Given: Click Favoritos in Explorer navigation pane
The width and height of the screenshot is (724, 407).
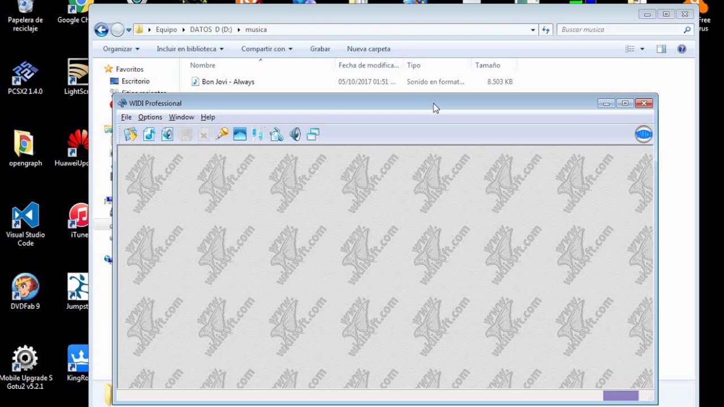Looking at the screenshot, I should (130, 69).
